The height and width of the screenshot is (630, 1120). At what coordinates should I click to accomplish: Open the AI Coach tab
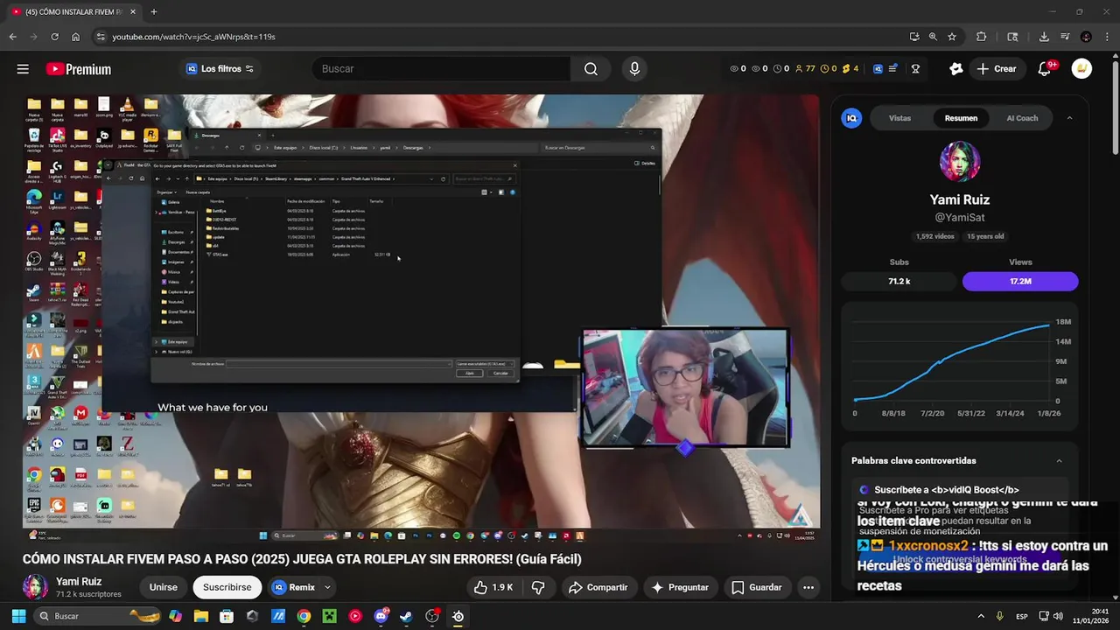pos(1022,118)
